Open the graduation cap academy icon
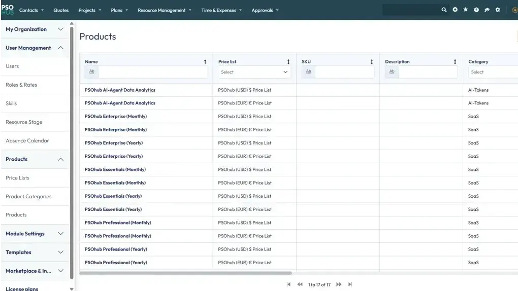 click(x=487, y=10)
